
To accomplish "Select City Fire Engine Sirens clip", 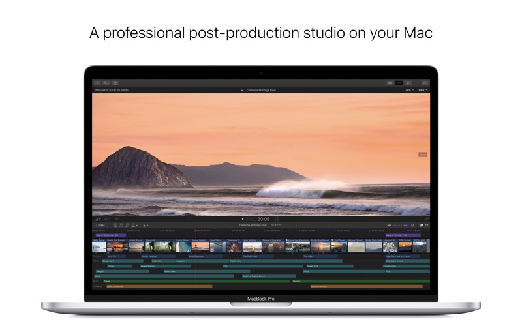I will (x=269, y=276).
